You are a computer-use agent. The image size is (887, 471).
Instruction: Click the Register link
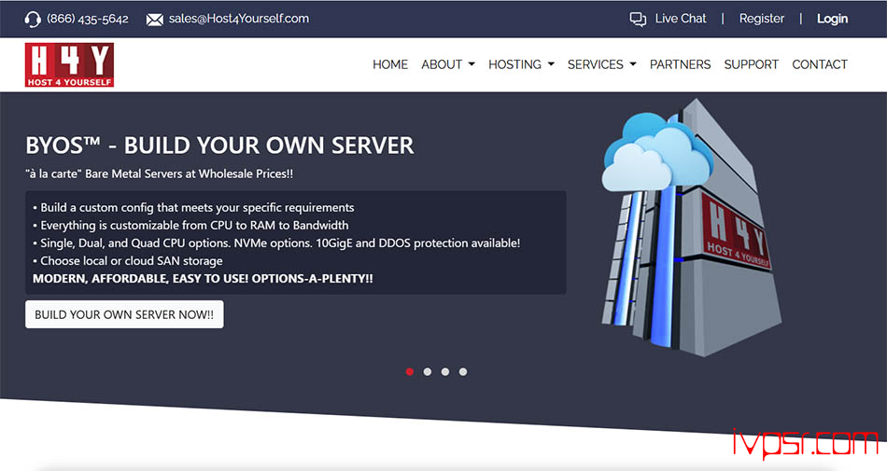click(x=762, y=19)
